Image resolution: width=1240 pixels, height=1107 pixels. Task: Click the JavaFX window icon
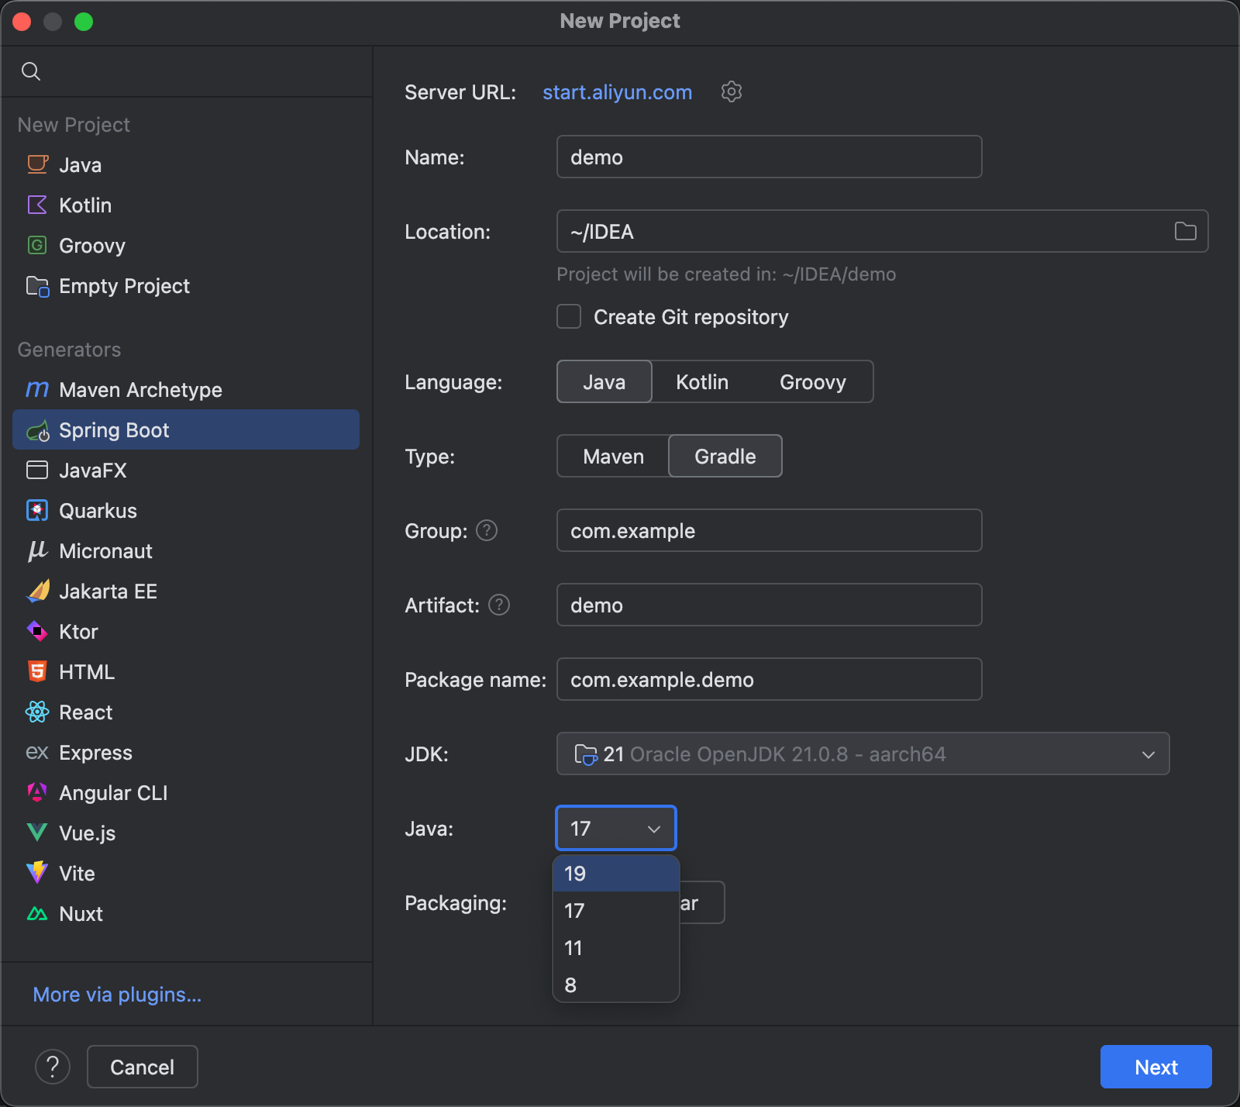(37, 470)
